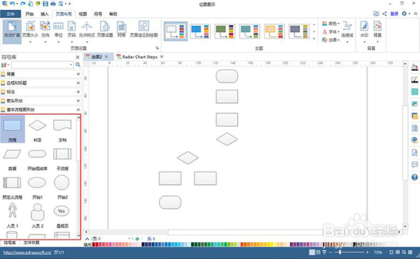Image resolution: width=420 pixels, height=259 pixels.
Task: Open the 文件 file menu
Action: pos(10,14)
